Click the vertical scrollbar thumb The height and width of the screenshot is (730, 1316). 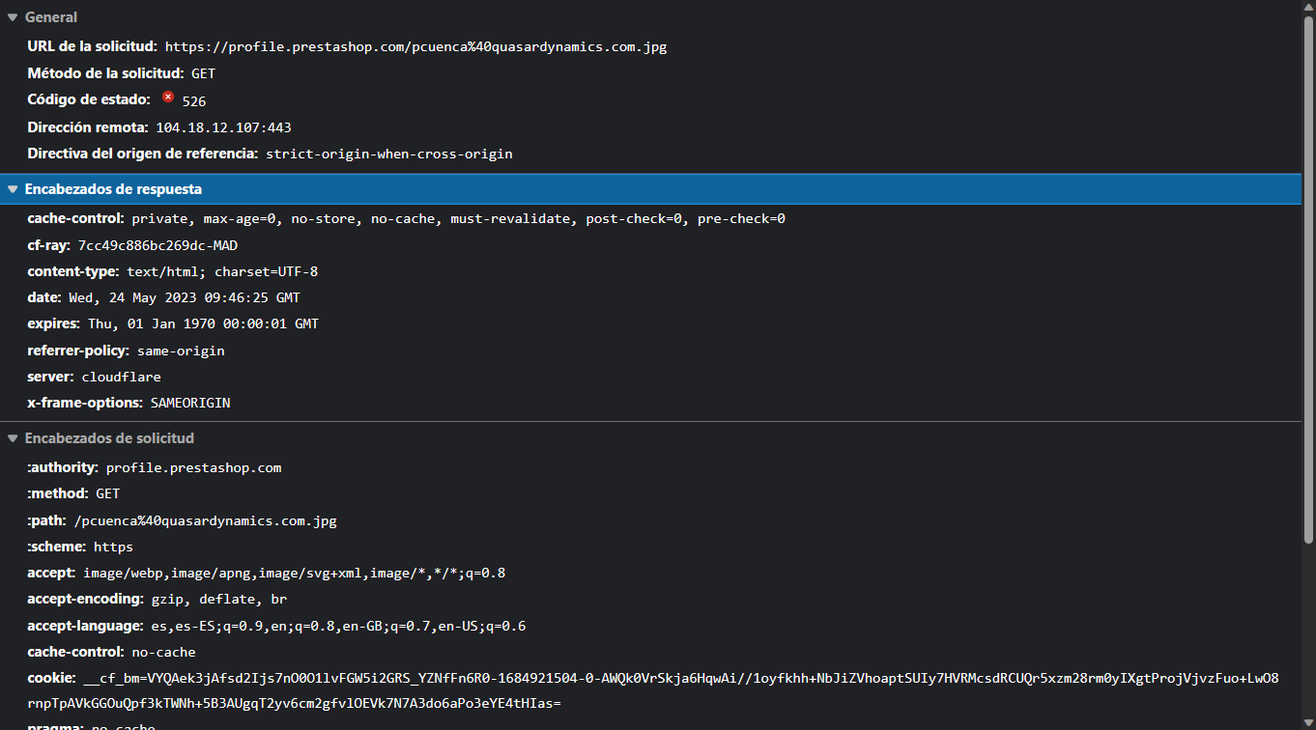[1309, 280]
